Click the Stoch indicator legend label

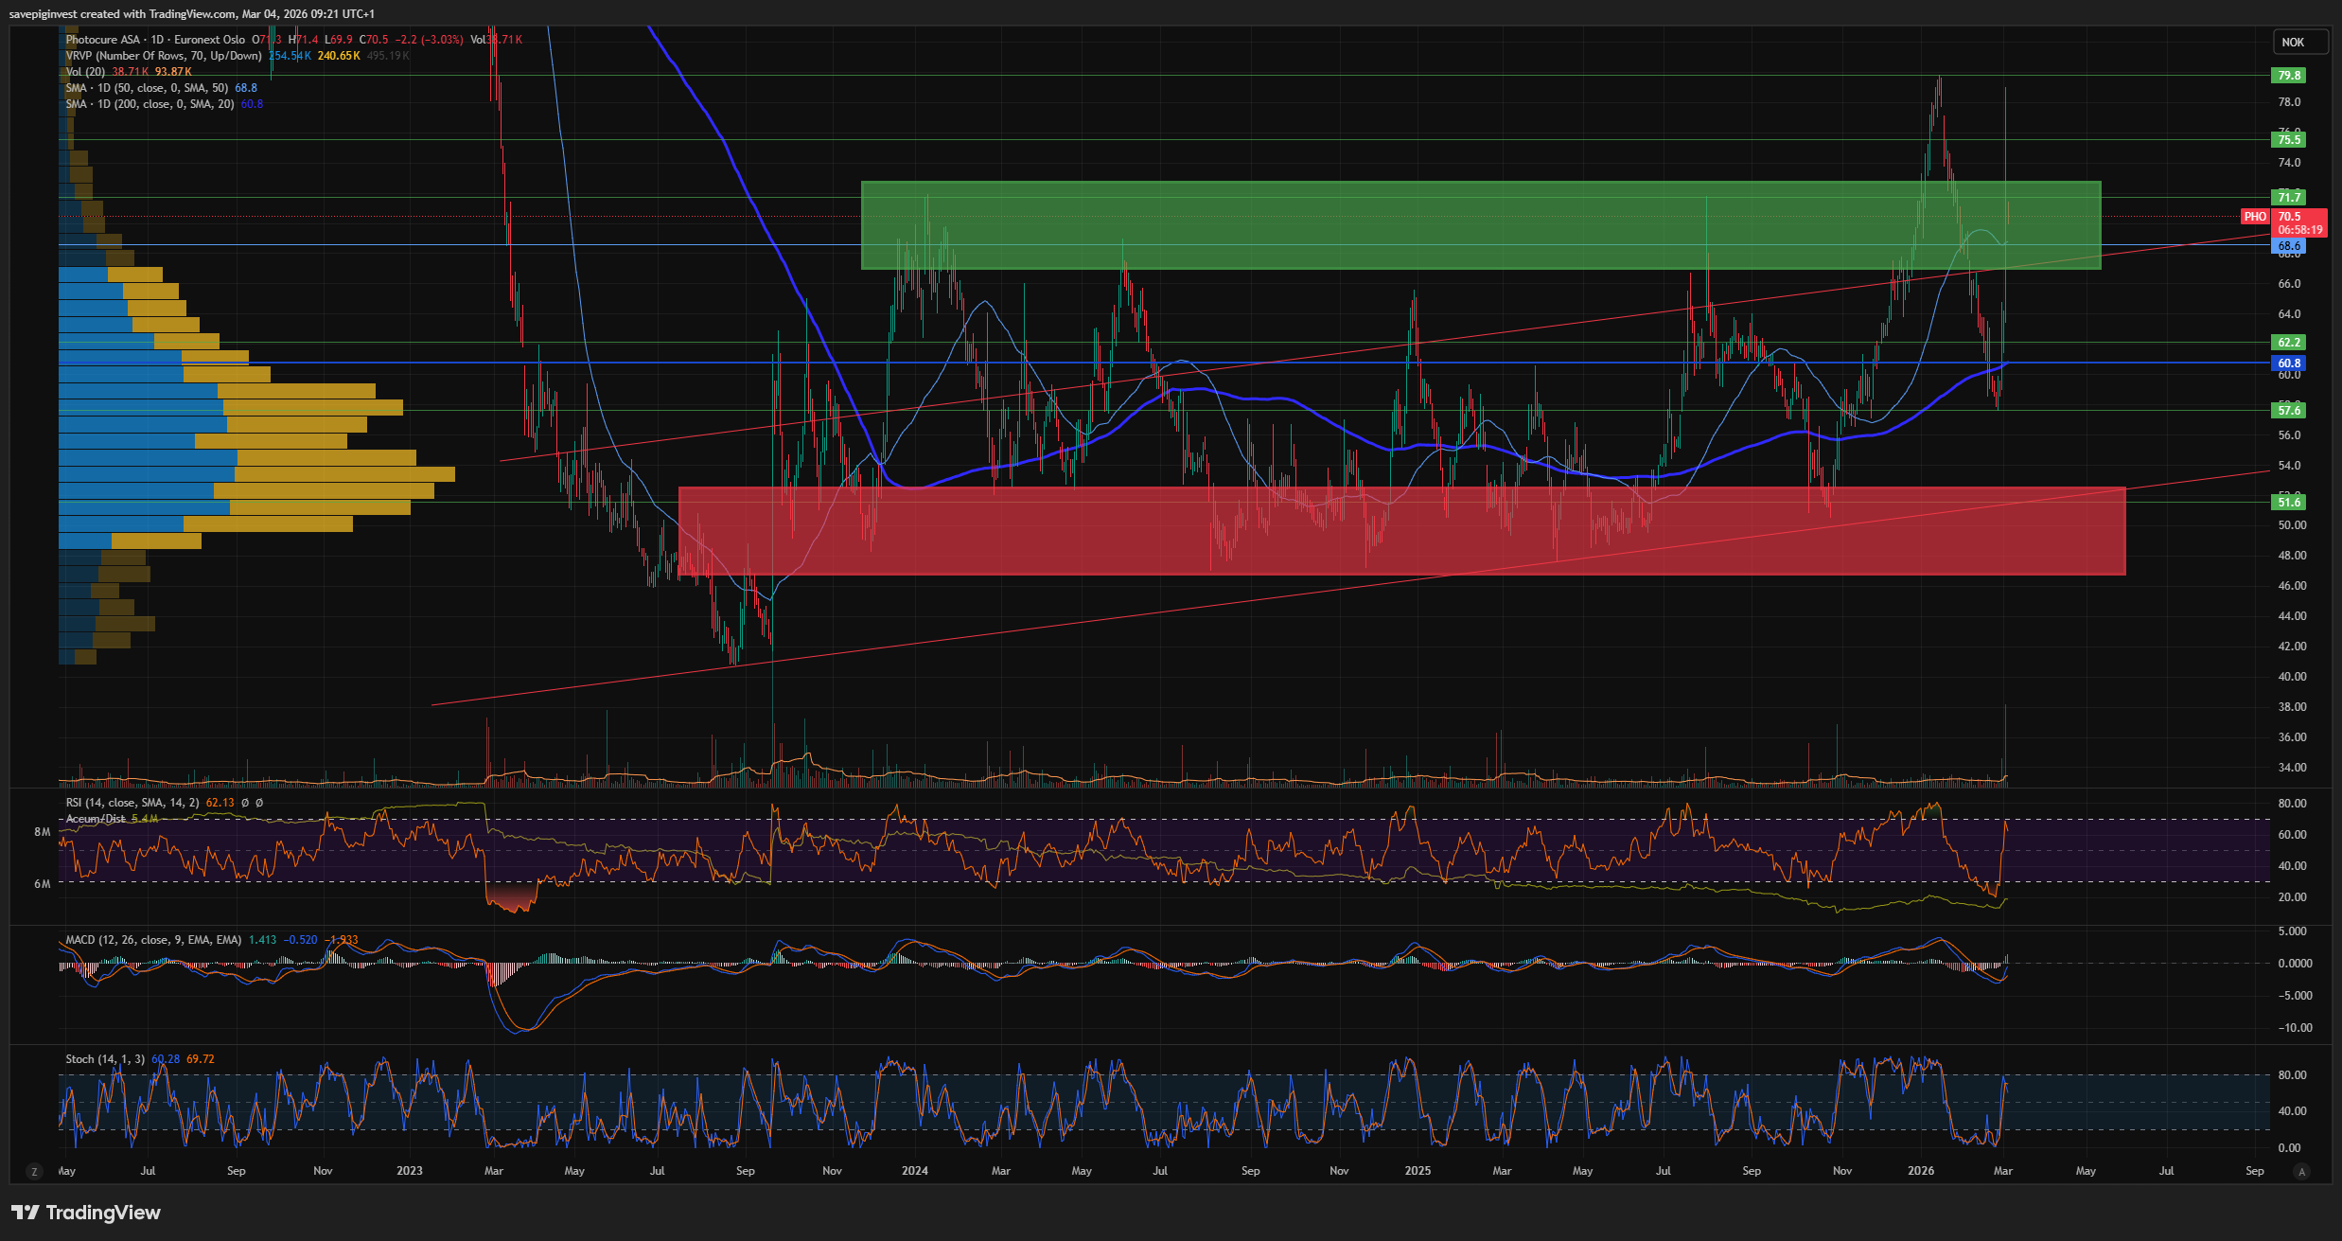click(104, 1059)
